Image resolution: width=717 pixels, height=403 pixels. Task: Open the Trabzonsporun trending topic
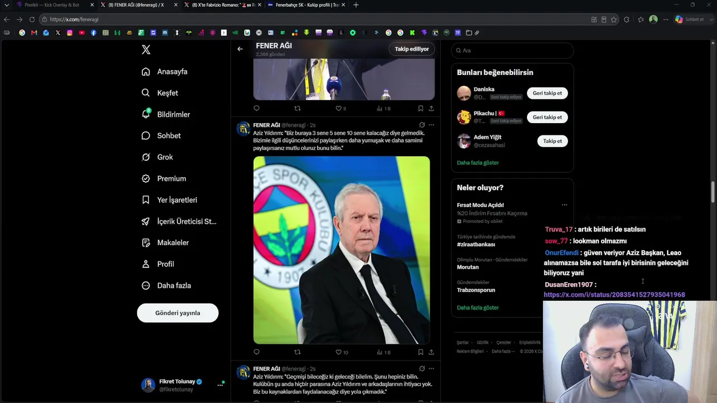(476, 290)
